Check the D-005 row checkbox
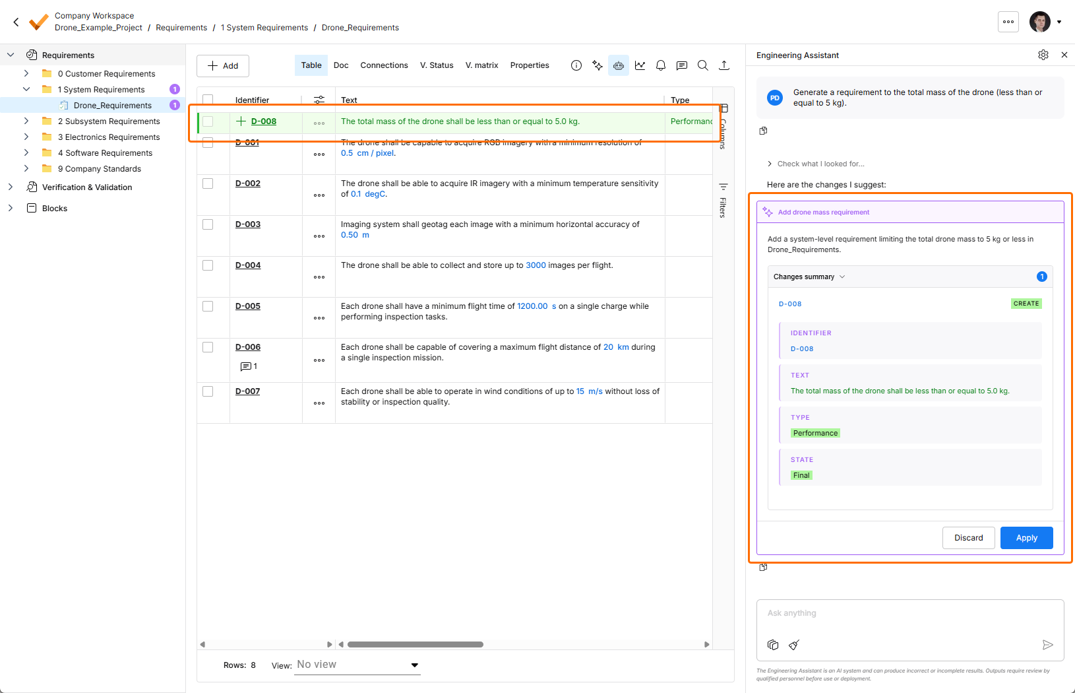The width and height of the screenshot is (1075, 693). pos(208,306)
